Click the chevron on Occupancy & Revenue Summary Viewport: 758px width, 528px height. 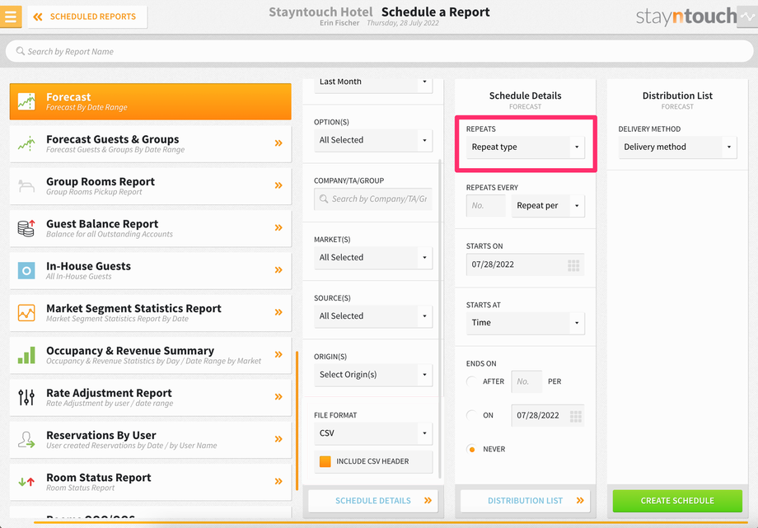[278, 354]
